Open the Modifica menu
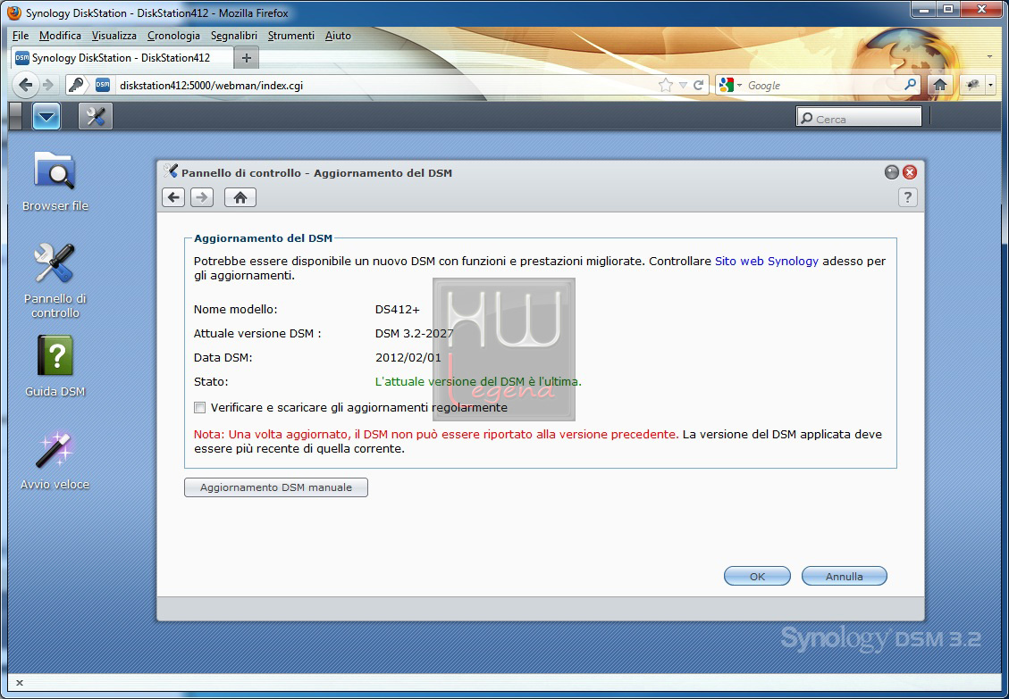This screenshot has width=1009, height=699. point(60,36)
